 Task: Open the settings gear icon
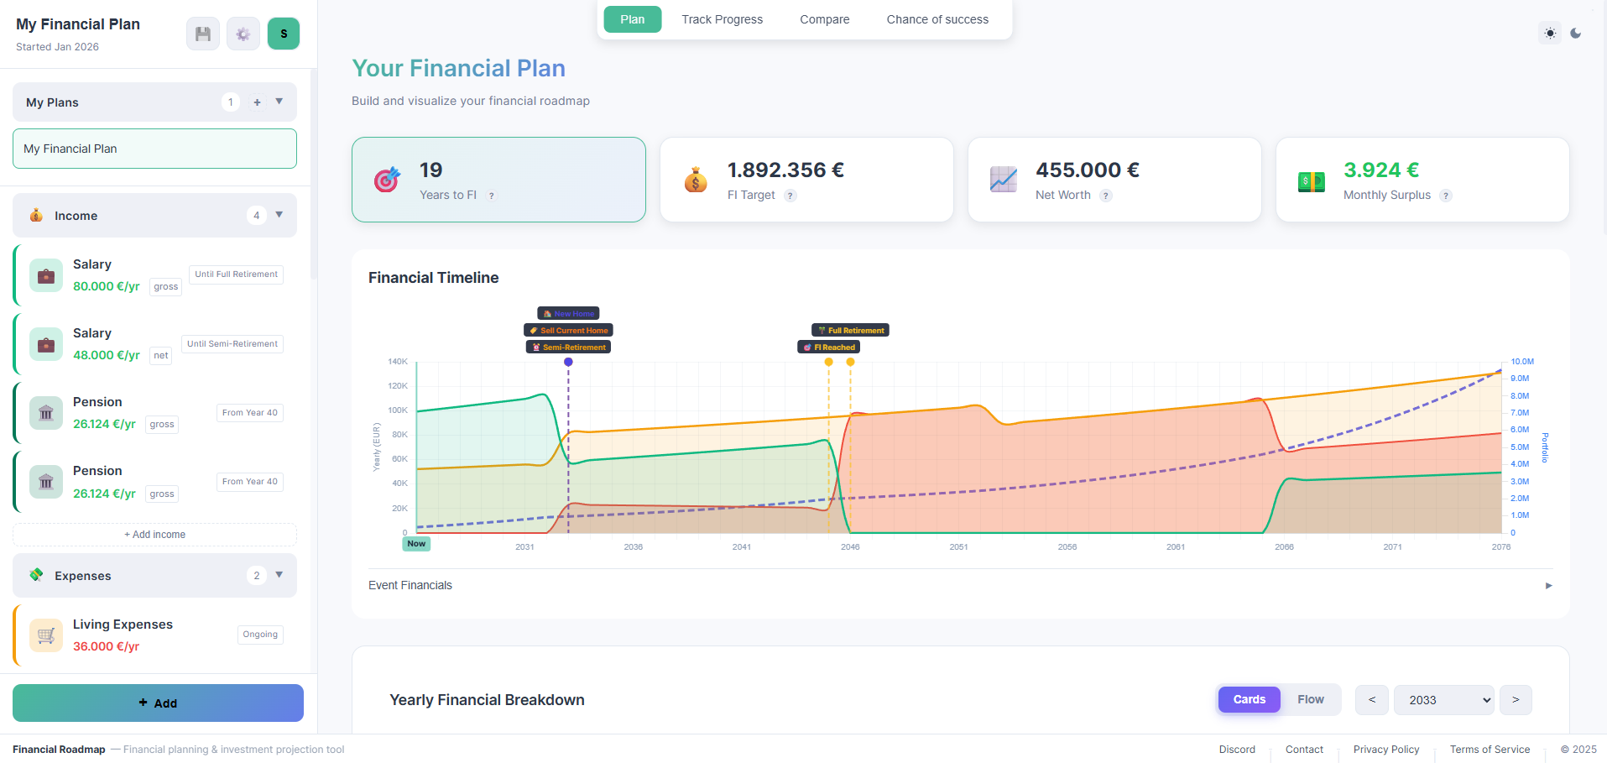pos(243,34)
